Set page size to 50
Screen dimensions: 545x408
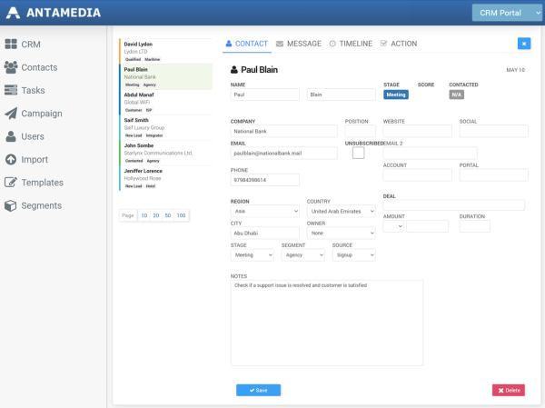pos(167,215)
